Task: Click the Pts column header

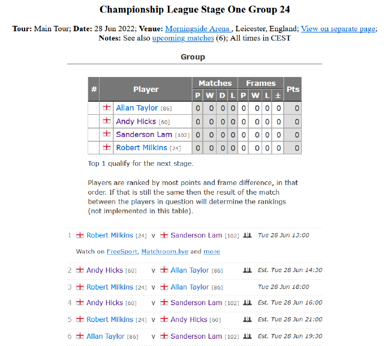Action: [293, 90]
